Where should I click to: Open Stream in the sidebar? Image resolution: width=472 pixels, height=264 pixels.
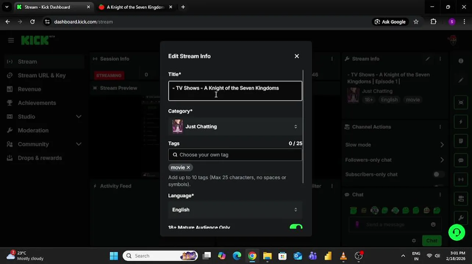(x=44, y=62)
